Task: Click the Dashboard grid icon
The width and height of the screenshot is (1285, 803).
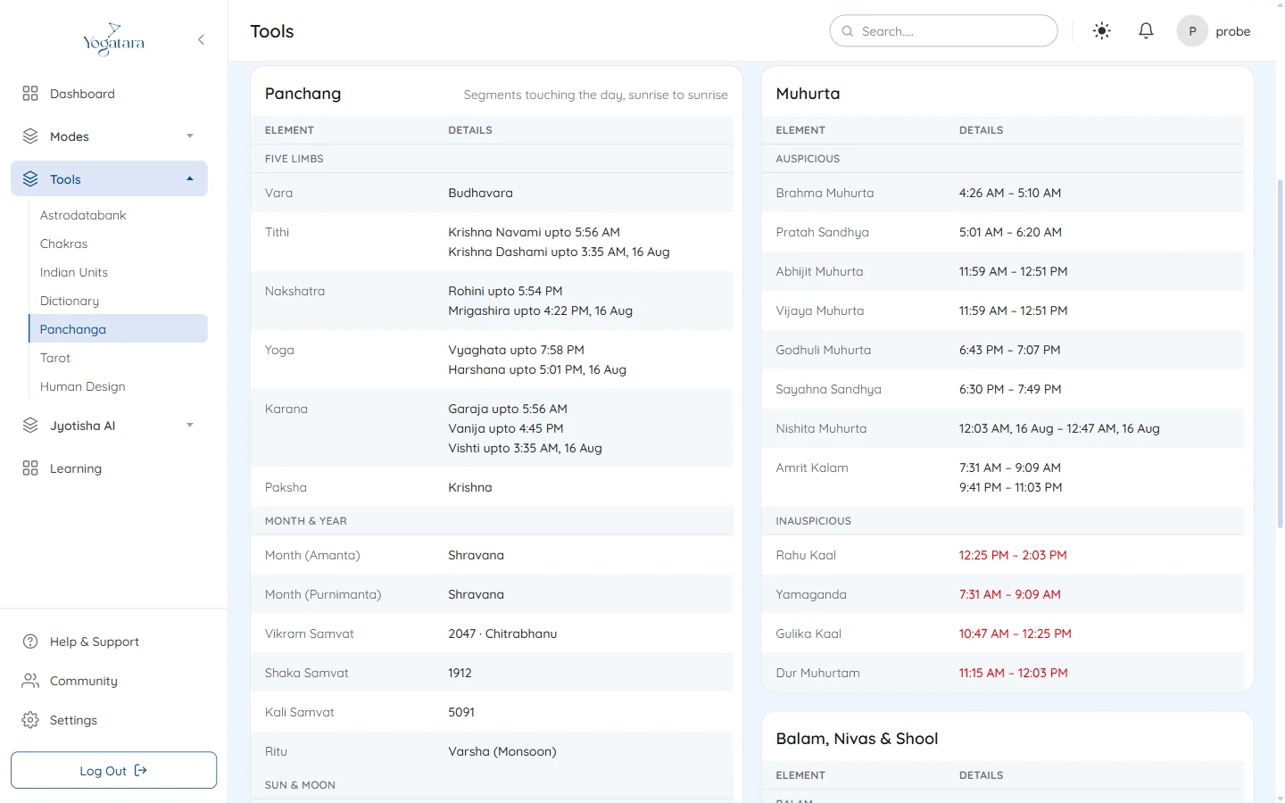Action: pos(30,94)
